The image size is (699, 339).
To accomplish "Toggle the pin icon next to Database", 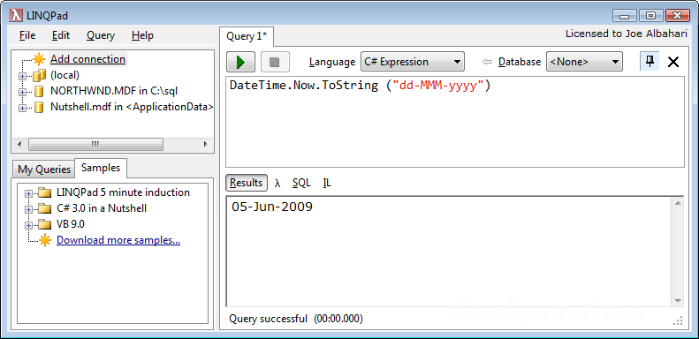I will coord(650,62).
